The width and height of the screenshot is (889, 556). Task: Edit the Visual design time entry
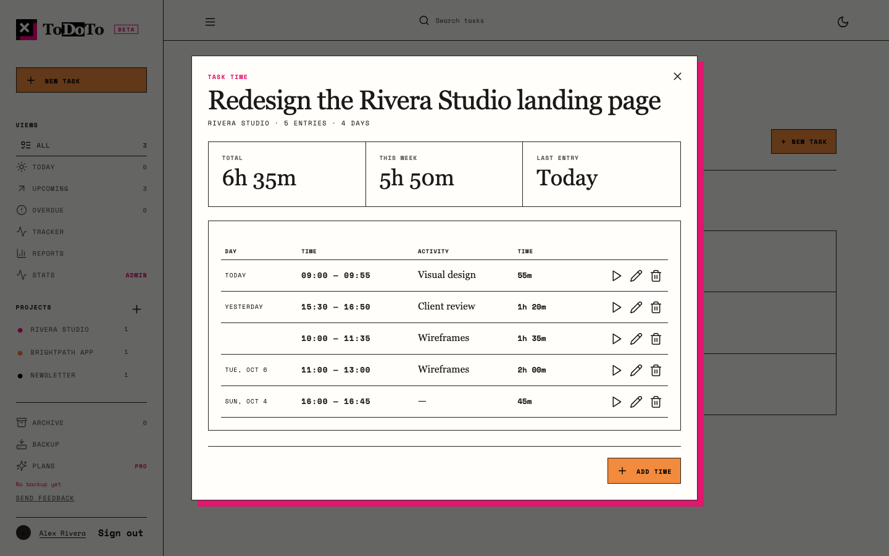(636, 276)
